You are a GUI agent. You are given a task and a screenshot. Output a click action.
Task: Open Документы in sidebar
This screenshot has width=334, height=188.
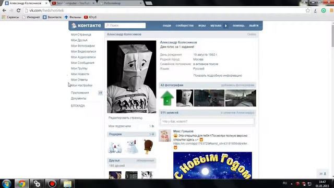(78, 99)
